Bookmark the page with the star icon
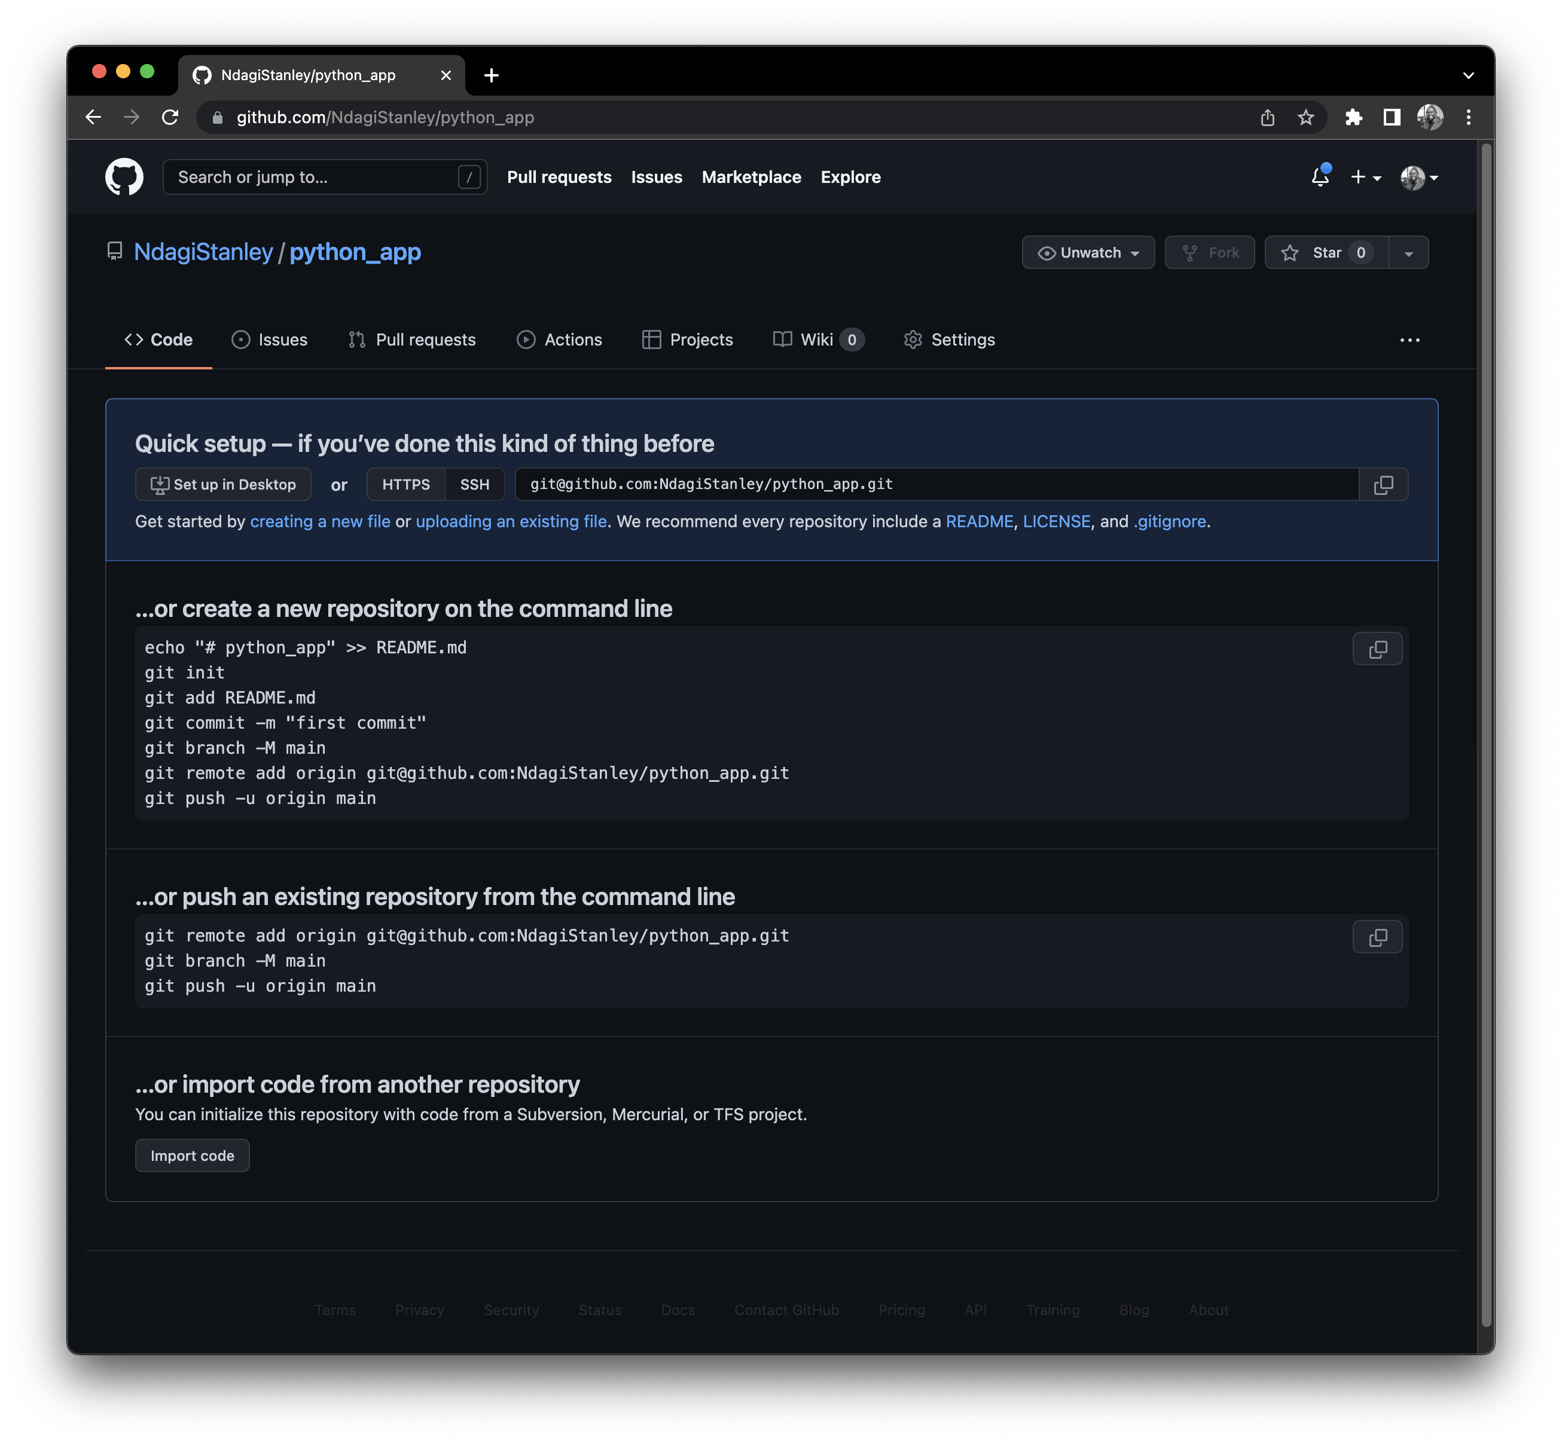The image size is (1562, 1443). pyautogui.click(x=1305, y=117)
